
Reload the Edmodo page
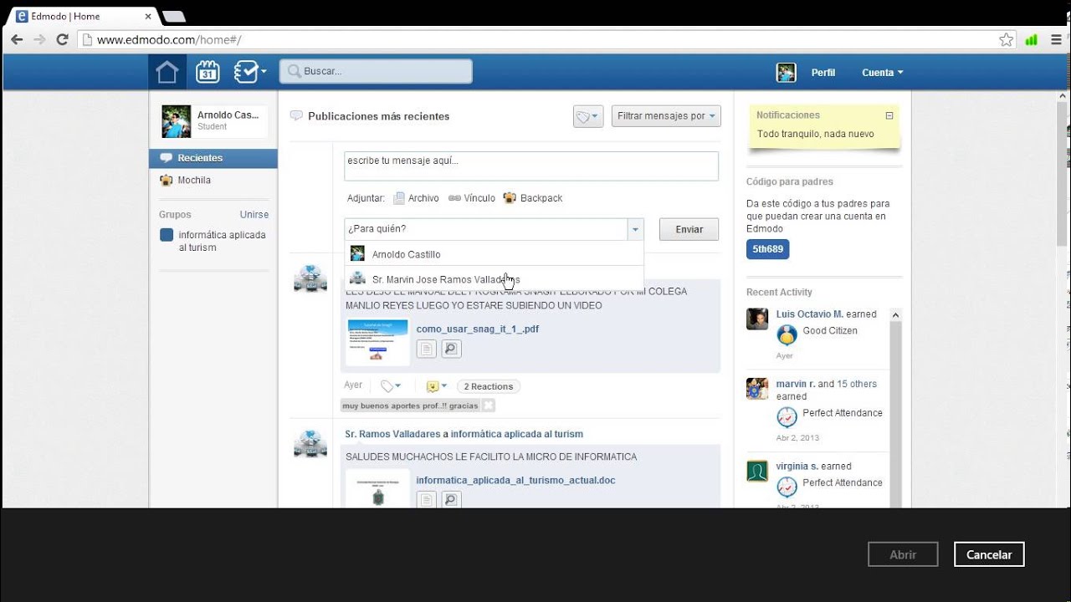pos(62,39)
